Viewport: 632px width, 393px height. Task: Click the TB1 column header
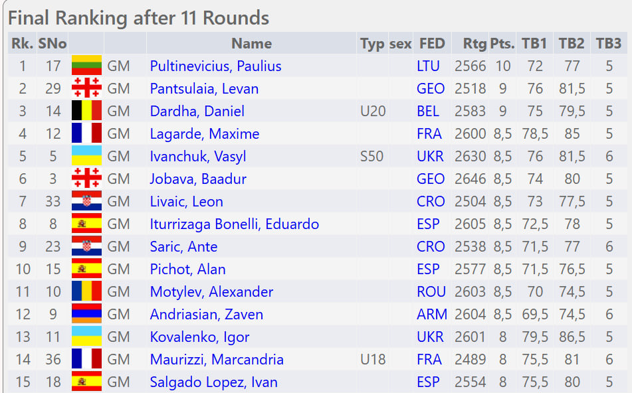534,44
